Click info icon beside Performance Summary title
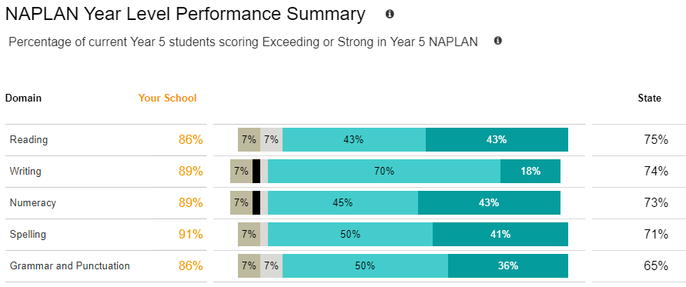 (x=390, y=14)
